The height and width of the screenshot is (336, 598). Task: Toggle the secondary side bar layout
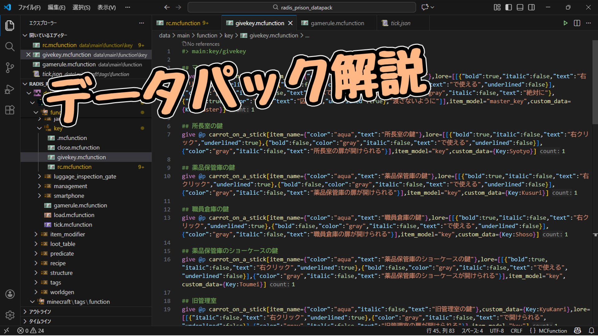click(x=531, y=7)
